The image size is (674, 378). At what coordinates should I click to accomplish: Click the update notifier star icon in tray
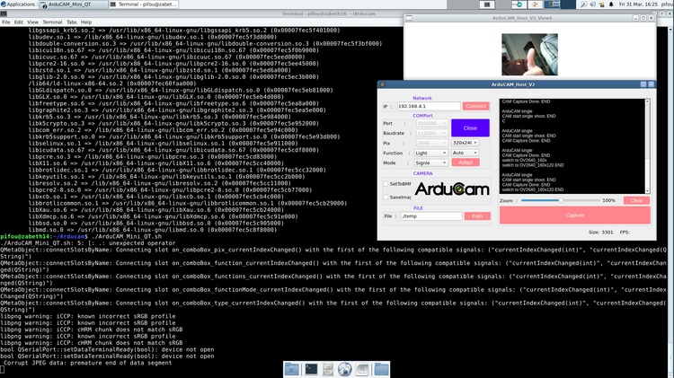[x=602, y=4]
